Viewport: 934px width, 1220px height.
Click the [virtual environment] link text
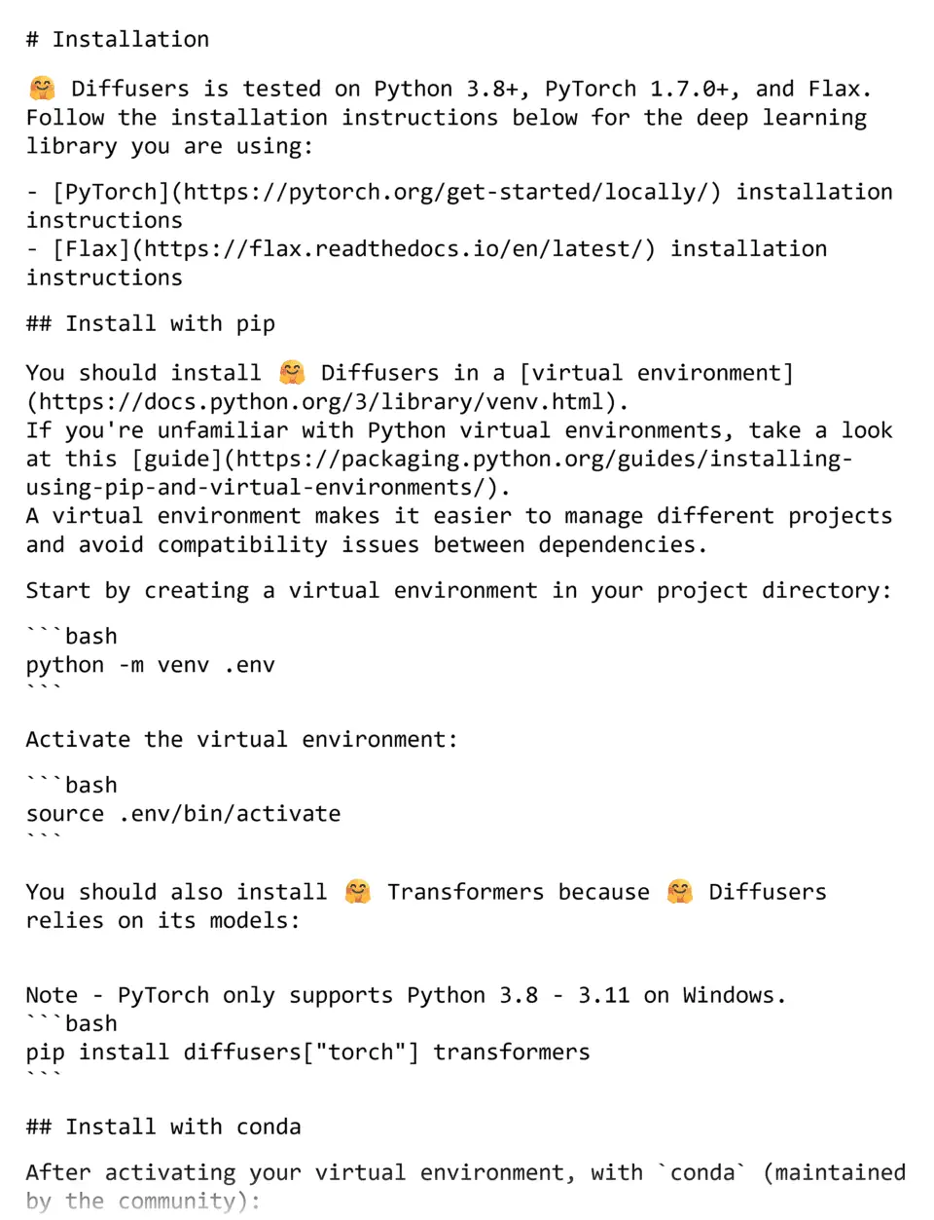pos(657,373)
